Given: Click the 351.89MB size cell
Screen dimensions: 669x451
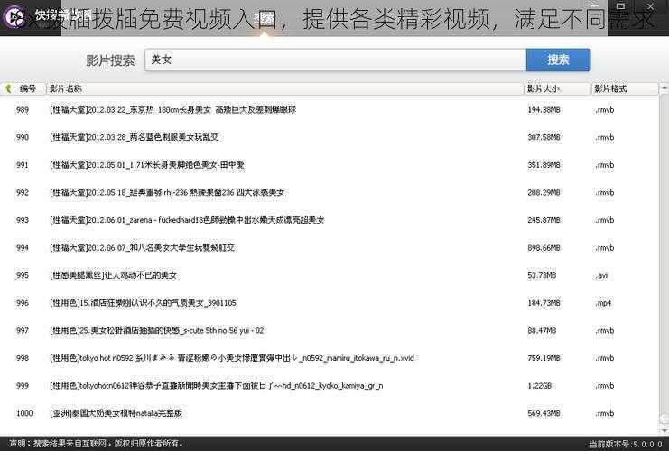Looking at the screenshot, I should (544, 165).
